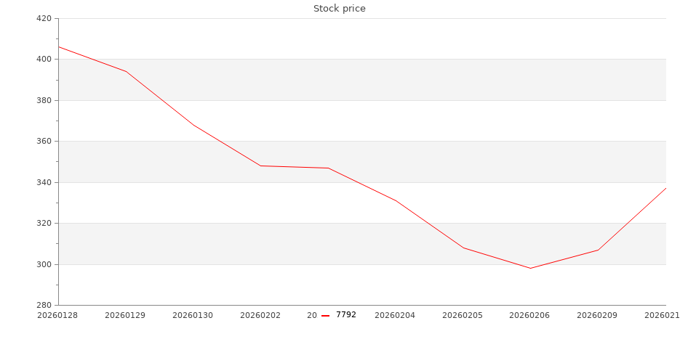Viewport: 680px width, 363px height.
Task: Click the 400 y-axis value label
Action: tap(44, 60)
